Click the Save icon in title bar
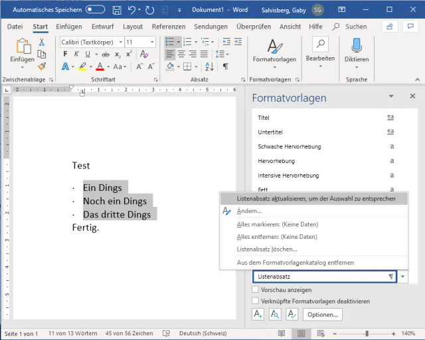The width and height of the screenshot is (425, 340). click(x=117, y=10)
